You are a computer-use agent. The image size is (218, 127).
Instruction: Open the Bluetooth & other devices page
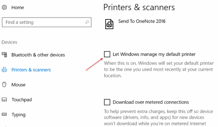click(38, 55)
